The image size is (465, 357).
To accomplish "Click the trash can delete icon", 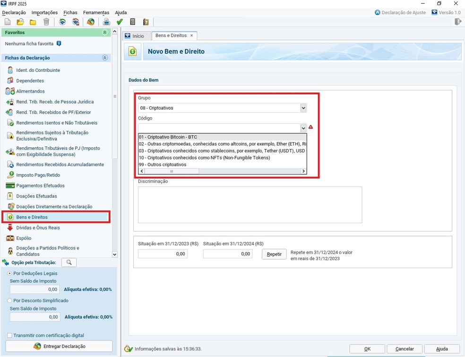I will coord(46,22).
